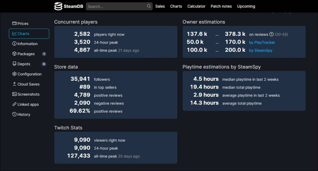Image resolution: width=318 pixels, height=171 pixels.
Task: Click the 137.6 k owner estimate
Action: point(197,34)
